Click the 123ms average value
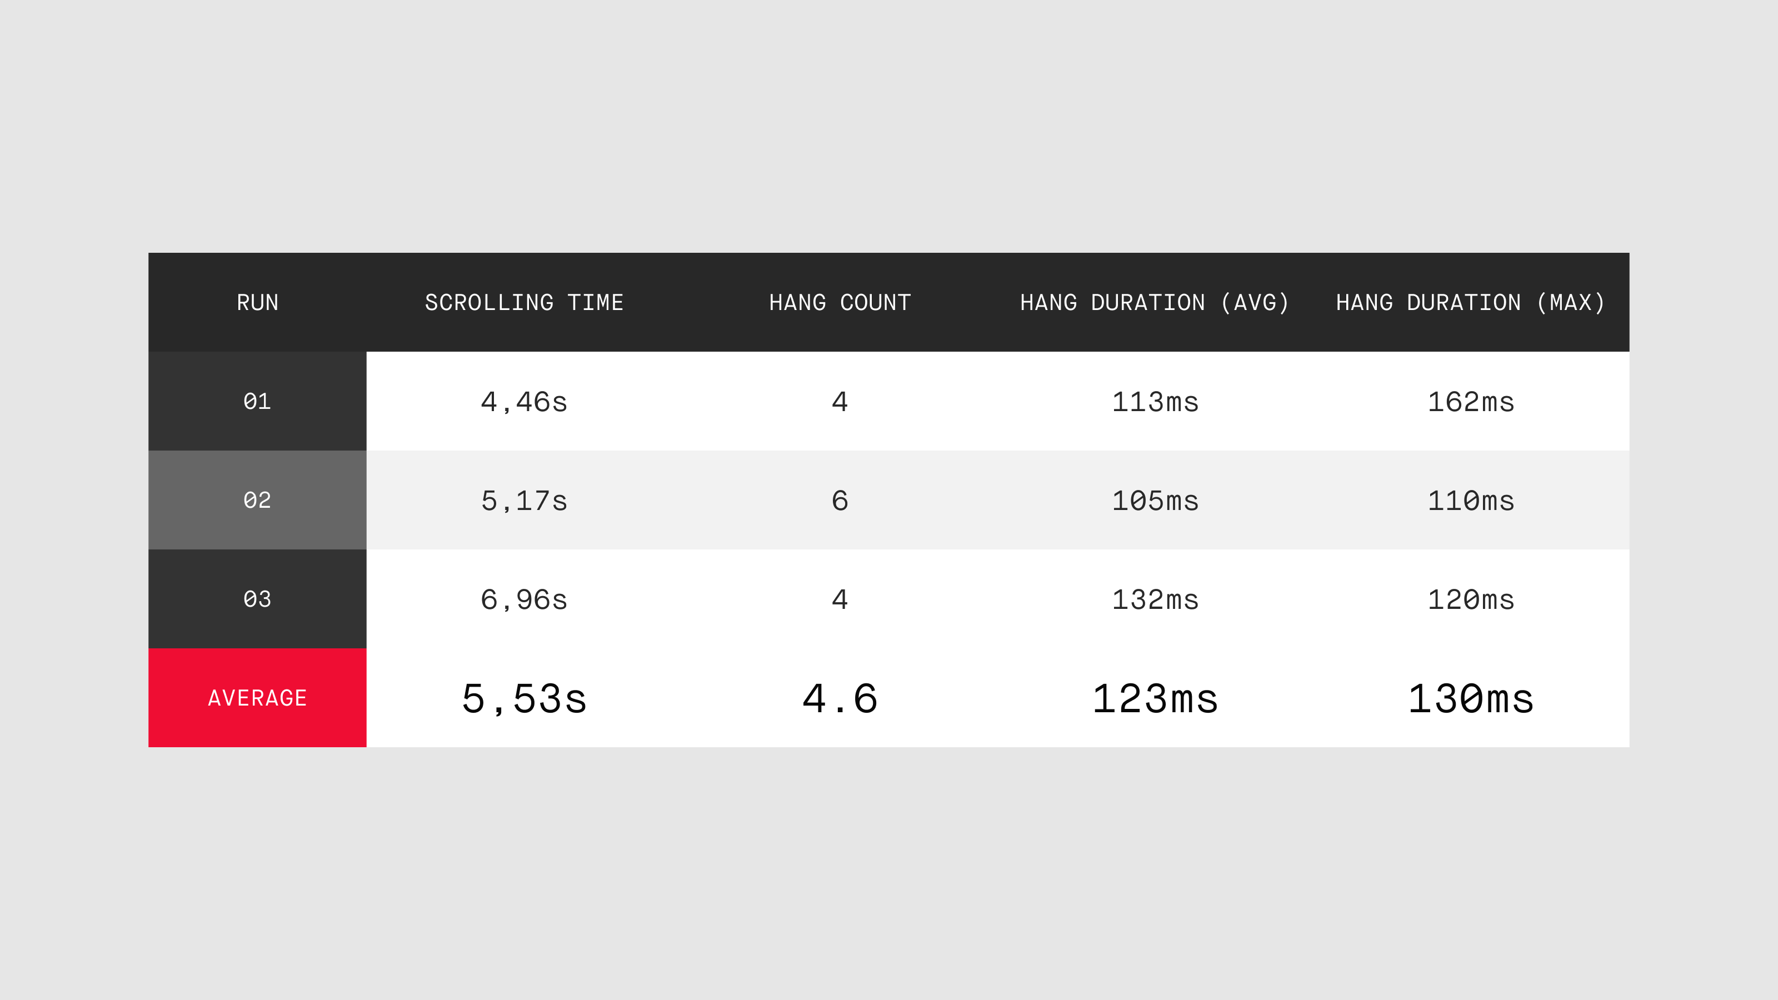This screenshot has height=1000, width=1778. (1156, 698)
